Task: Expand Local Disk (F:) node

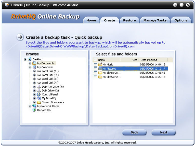Action: 34,83
